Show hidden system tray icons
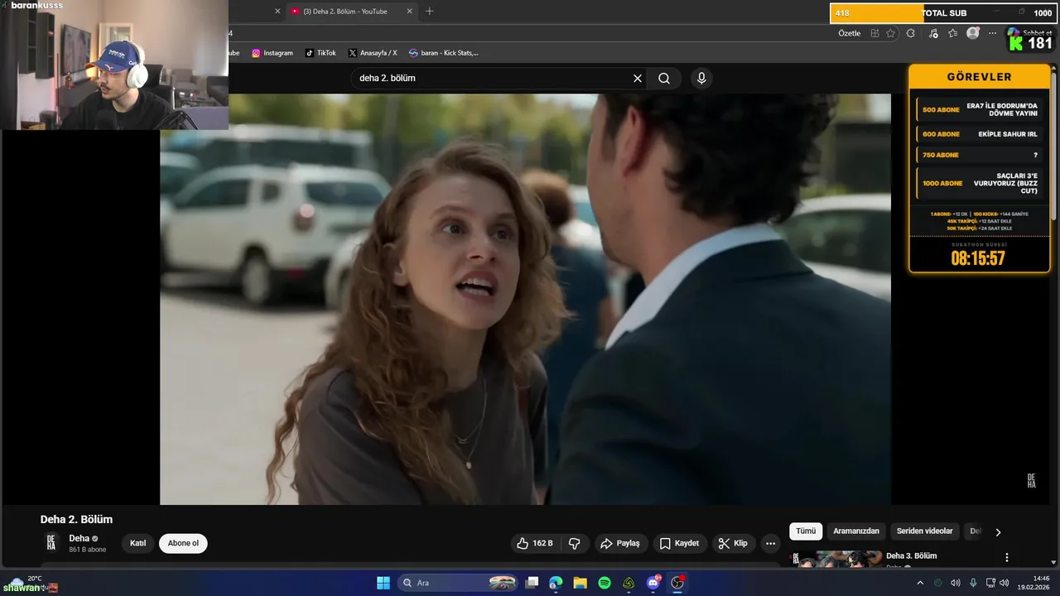The height and width of the screenshot is (596, 1060). pos(920,583)
